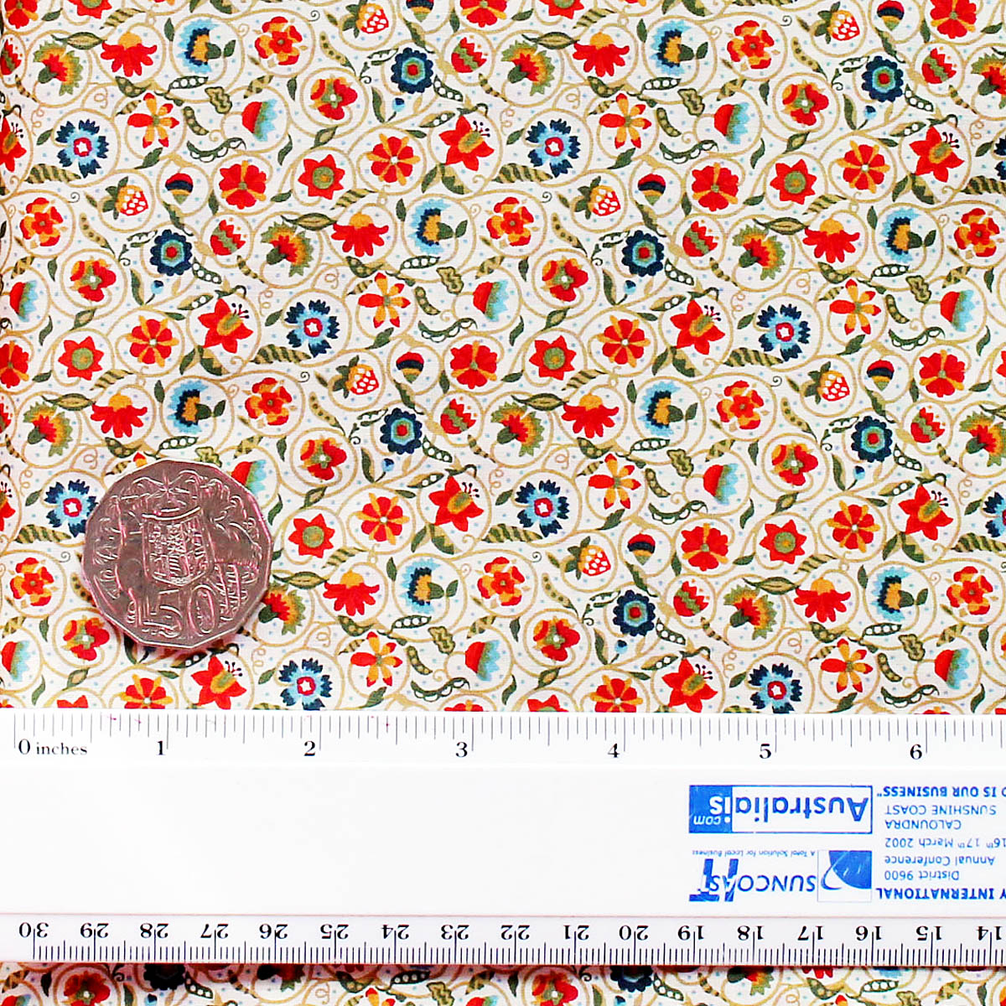Click the 2 inch mark on the ruler
This screenshot has height=1006, width=1006.
[x=310, y=748]
